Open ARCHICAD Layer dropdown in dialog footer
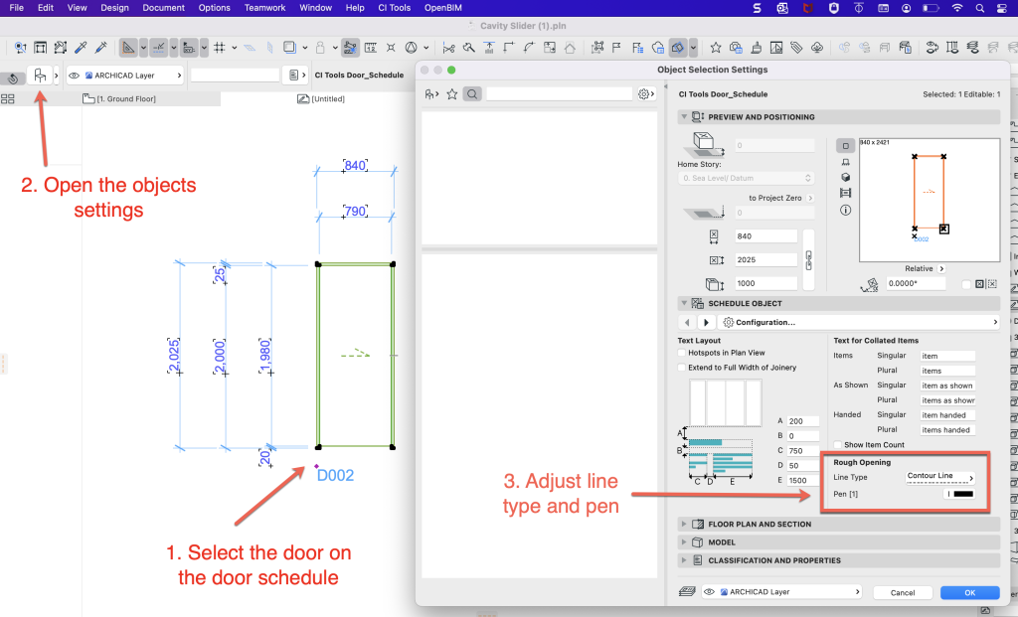The width and height of the screenshot is (1018, 617). tap(782, 592)
